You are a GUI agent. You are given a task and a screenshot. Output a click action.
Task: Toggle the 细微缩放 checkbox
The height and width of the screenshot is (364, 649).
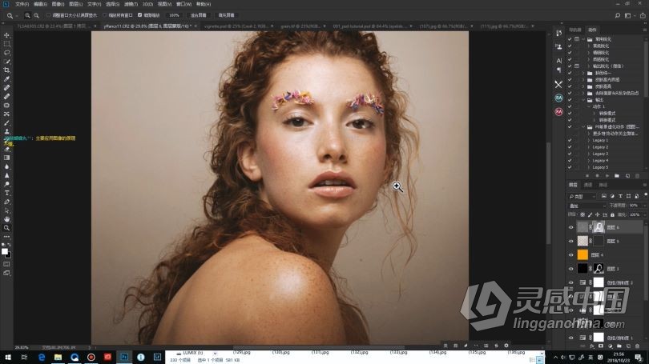(139, 14)
